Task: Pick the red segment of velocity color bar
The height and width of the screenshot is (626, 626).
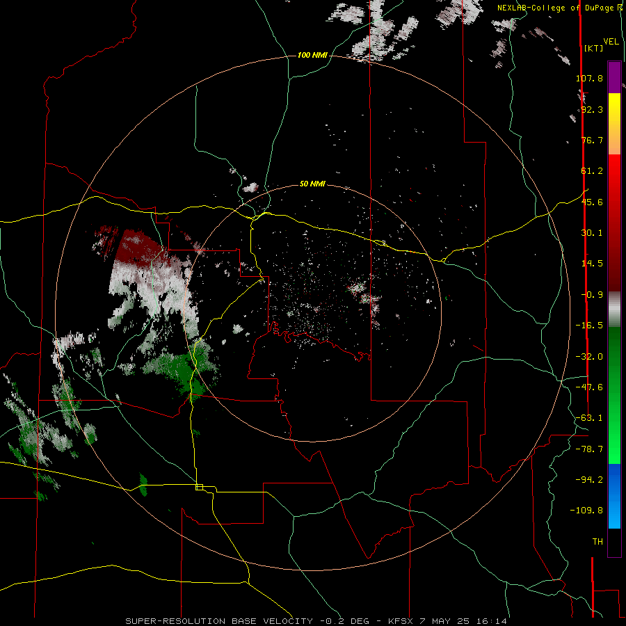Action: click(x=614, y=223)
